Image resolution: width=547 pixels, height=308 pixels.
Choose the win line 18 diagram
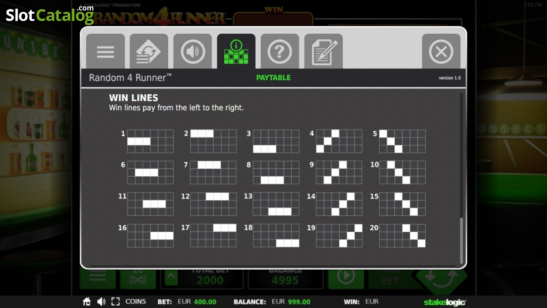click(x=276, y=235)
